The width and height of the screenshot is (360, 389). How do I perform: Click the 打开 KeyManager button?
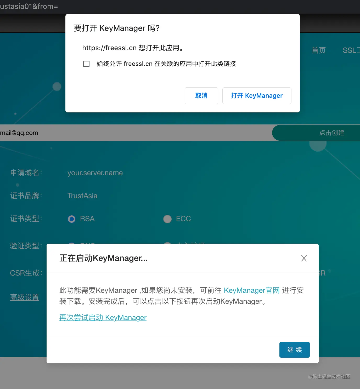point(257,96)
